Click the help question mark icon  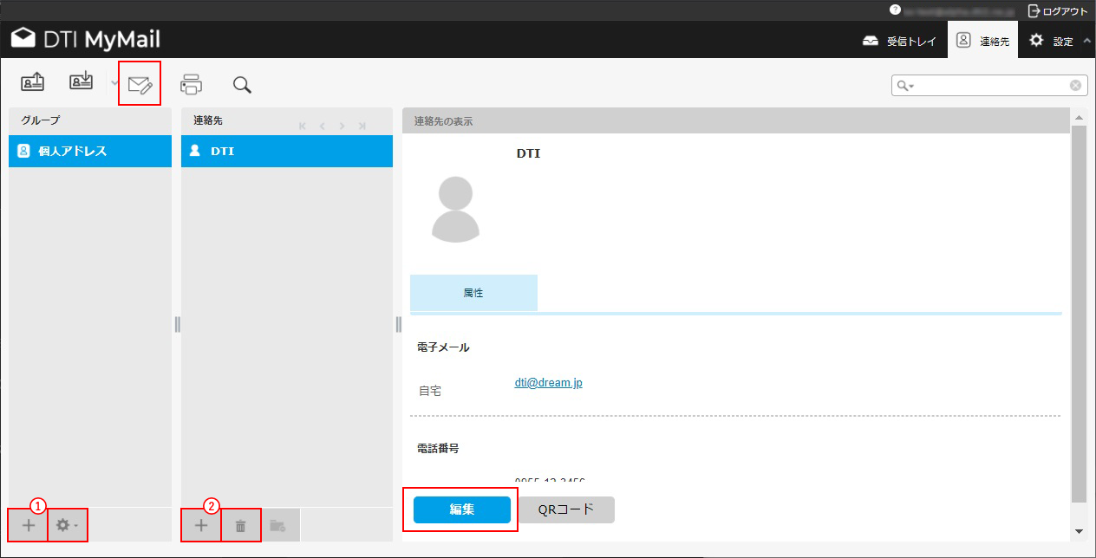pos(896,10)
